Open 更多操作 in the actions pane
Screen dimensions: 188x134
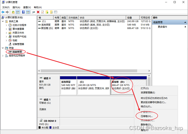pyautogui.click(x=162, y=27)
